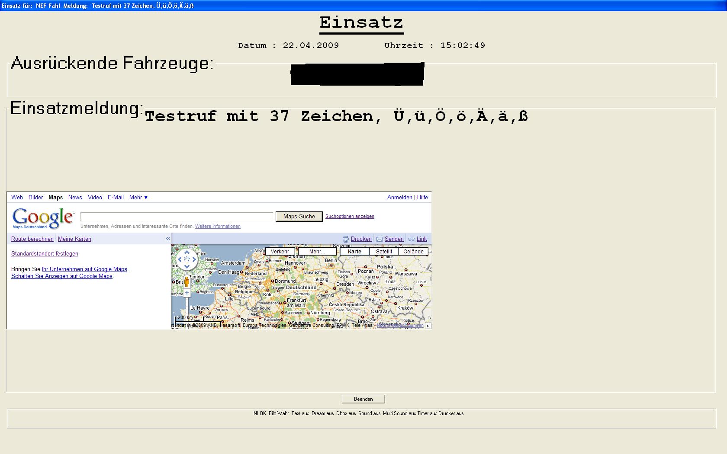Click the Route berechnen link

click(32, 239)
